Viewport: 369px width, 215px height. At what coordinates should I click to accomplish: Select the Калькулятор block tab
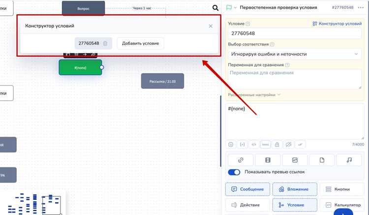coord(342,205)
